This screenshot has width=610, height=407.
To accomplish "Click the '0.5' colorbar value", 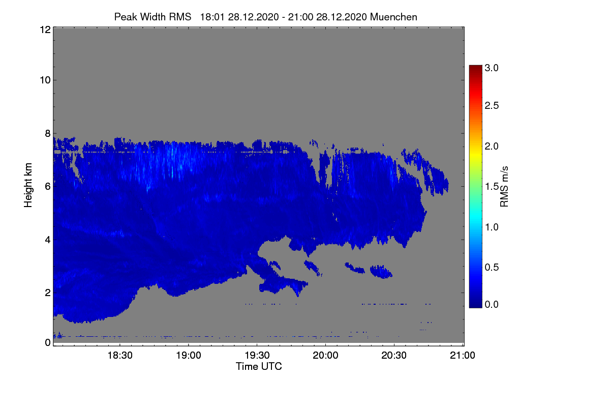I will (492, 267).
